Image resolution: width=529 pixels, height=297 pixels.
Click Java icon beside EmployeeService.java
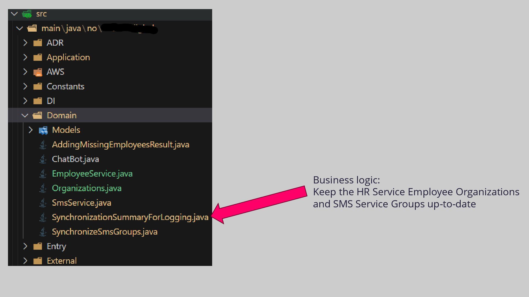tap(43, 174)
